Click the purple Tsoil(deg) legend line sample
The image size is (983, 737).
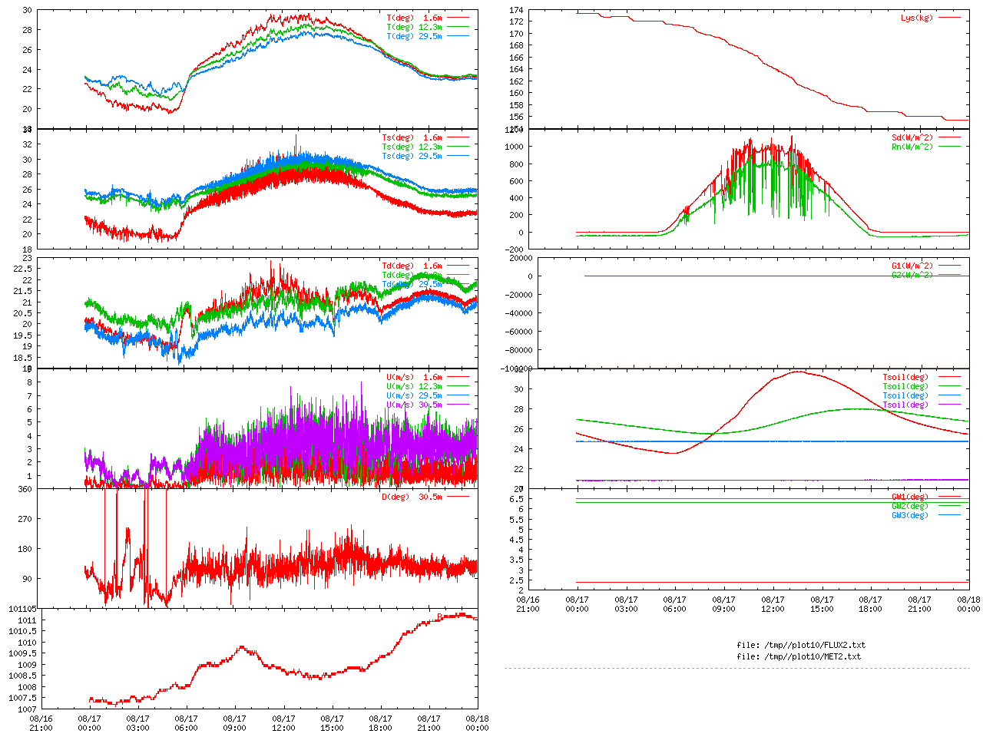coord(949,405)
